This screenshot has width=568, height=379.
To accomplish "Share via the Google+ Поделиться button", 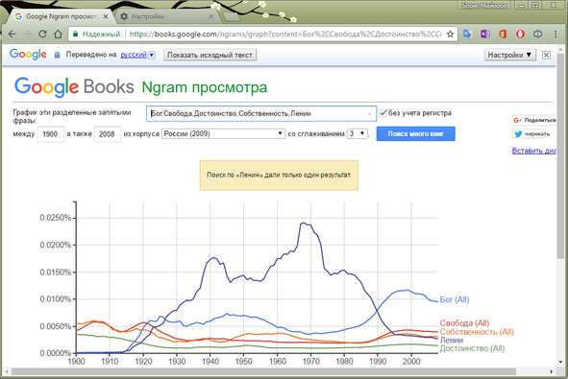I will click(x=534, y=120).
